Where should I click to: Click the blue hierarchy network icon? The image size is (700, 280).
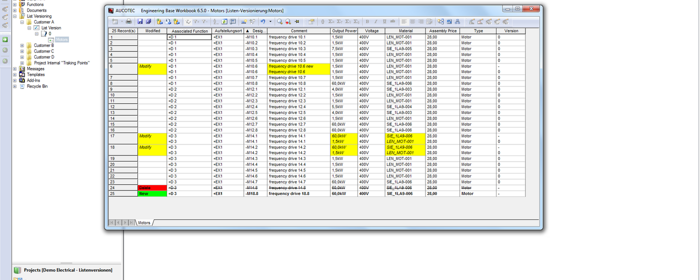click(457, 21)
